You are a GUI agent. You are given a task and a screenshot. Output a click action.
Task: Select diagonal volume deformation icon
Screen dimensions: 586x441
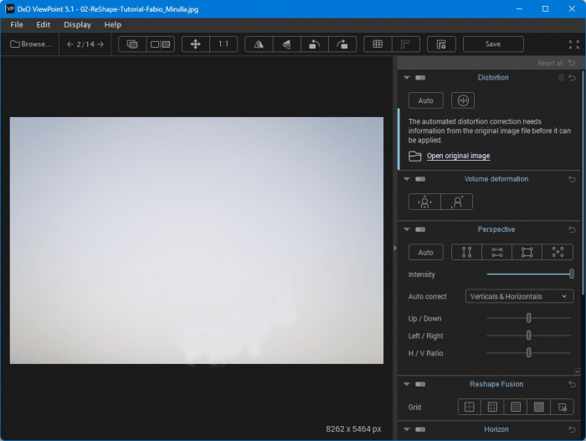(457, 202)
